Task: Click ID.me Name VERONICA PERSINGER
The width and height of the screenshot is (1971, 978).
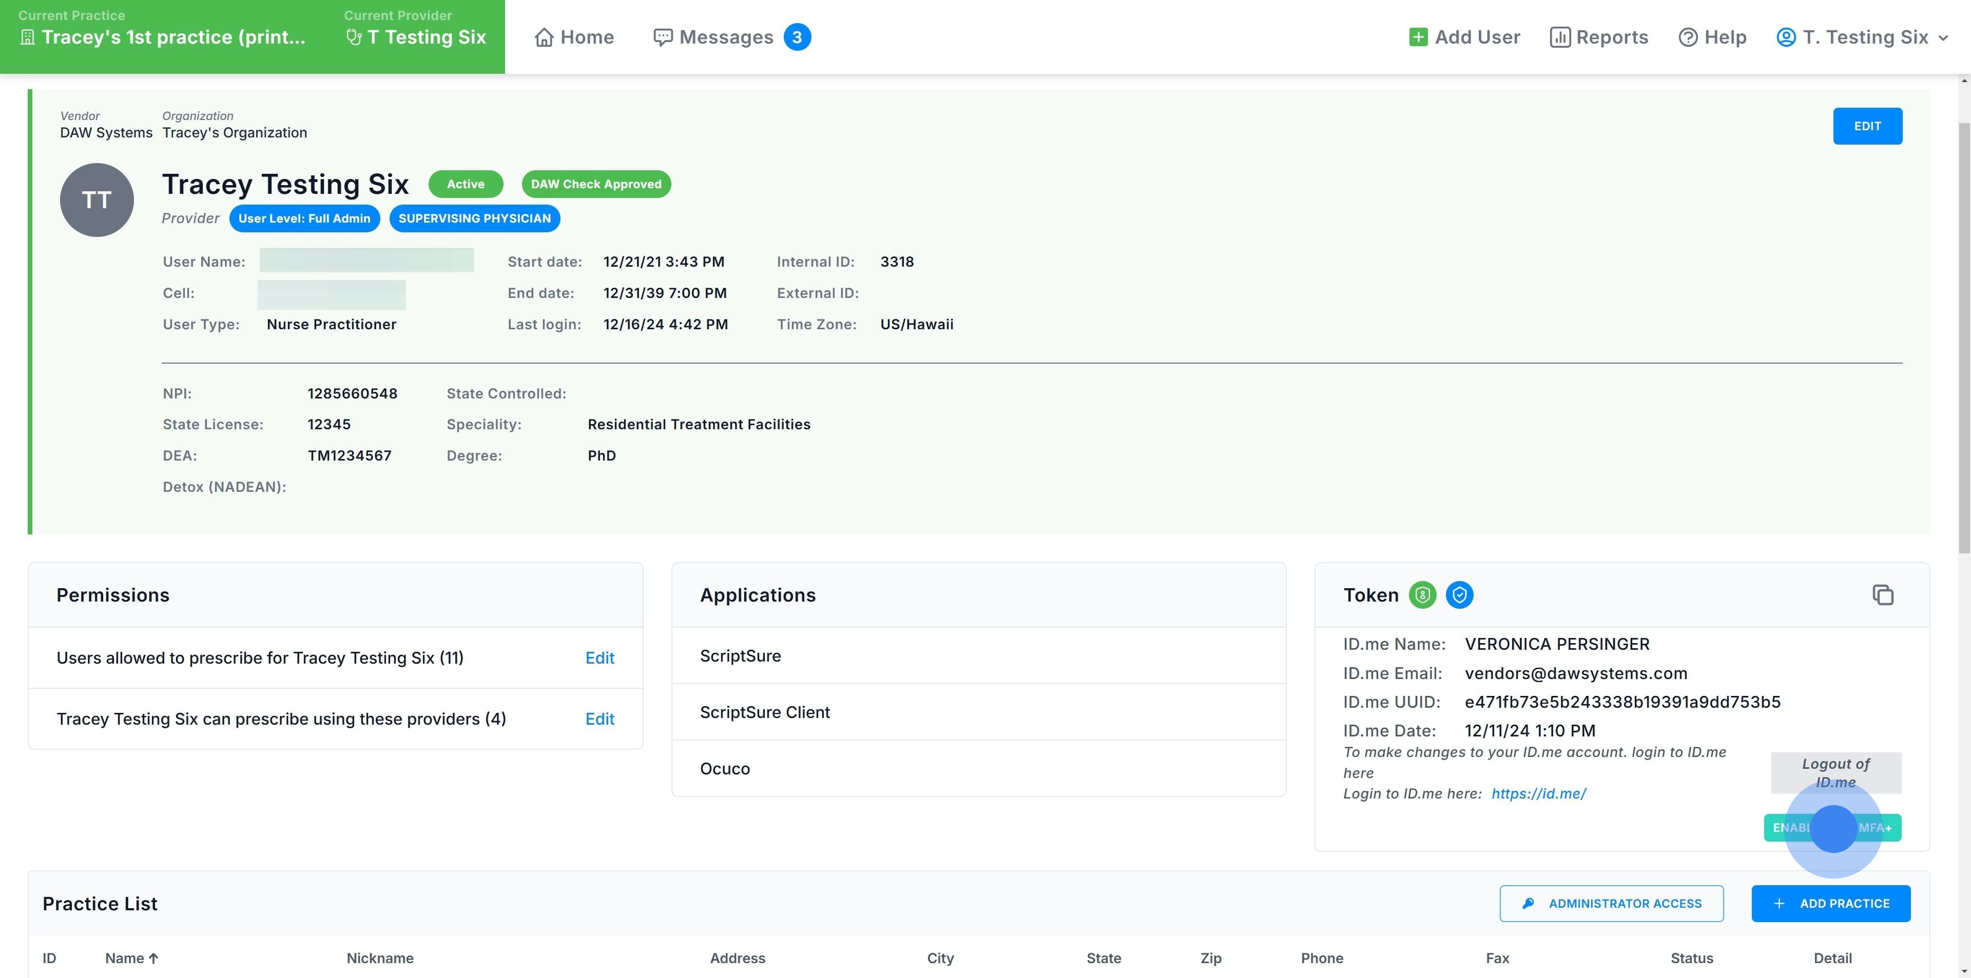Action: [x=1557, y=645]
